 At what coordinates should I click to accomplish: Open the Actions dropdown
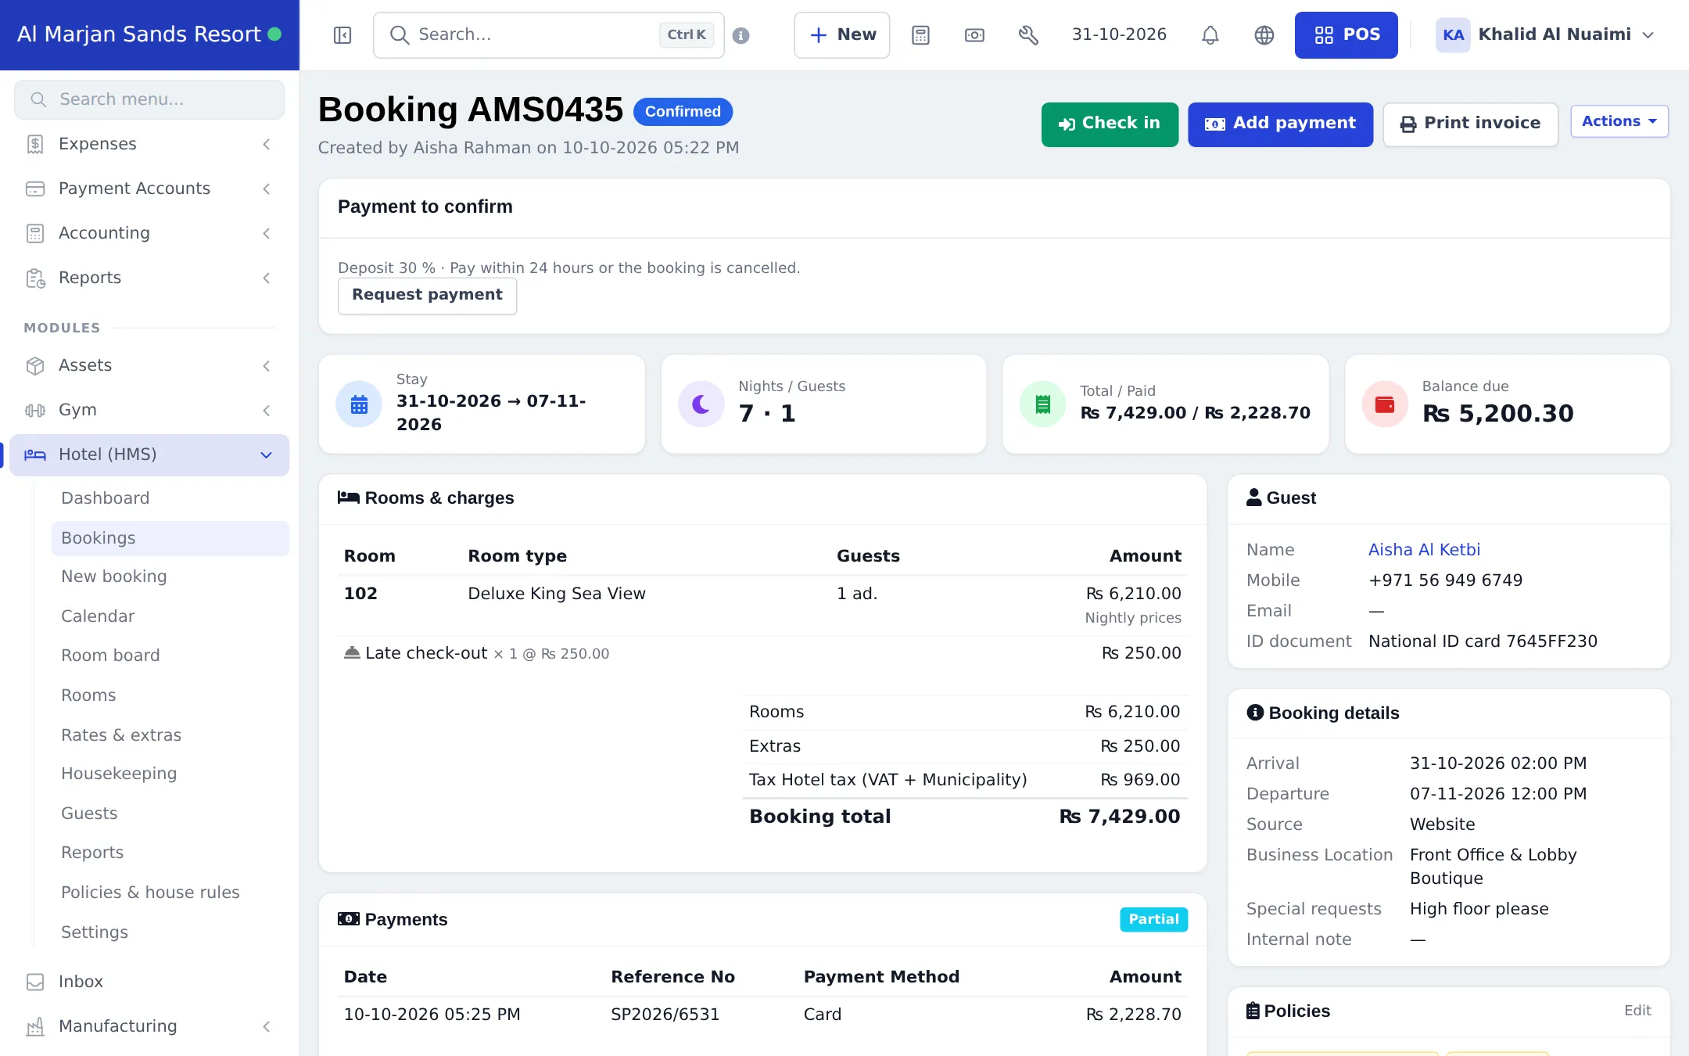coord(1619,121)
